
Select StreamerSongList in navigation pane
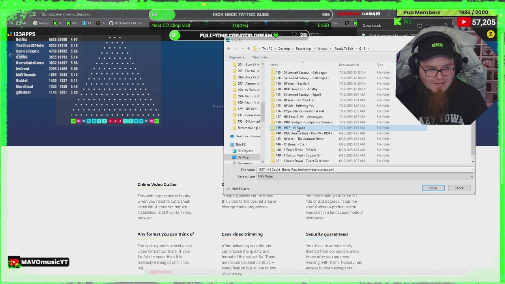point(246,128)
